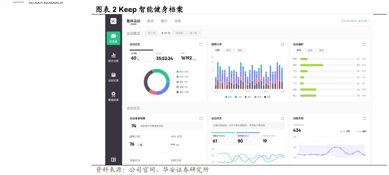This screenshot has width=389, height=175.
Task: Click the 训练负荷 value 434
Action: pyautogui.click(x=297, y=130)
